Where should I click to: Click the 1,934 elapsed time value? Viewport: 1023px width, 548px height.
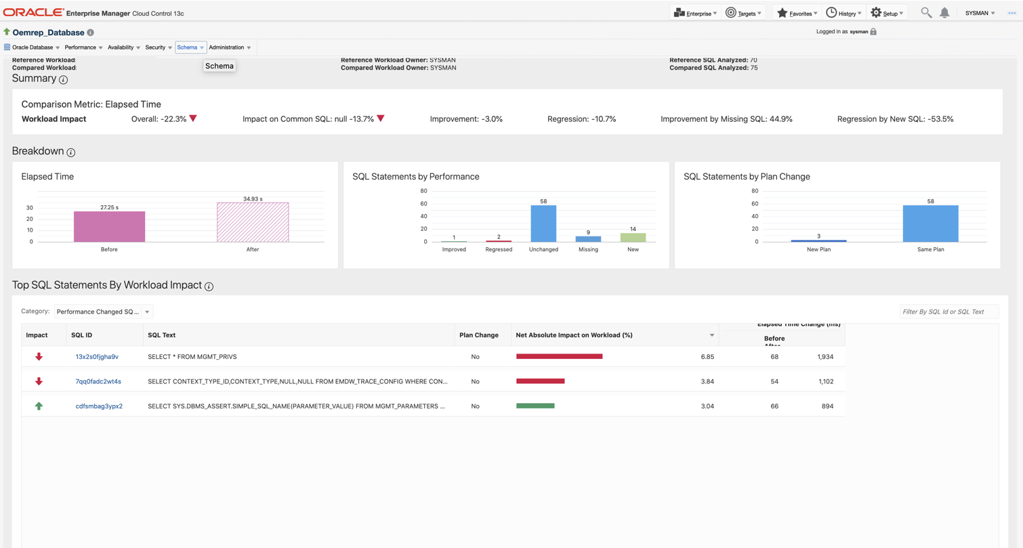point(824,356)
